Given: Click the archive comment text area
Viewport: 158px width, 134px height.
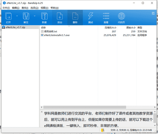Looking at the screenshot, I should click(98, 119).
